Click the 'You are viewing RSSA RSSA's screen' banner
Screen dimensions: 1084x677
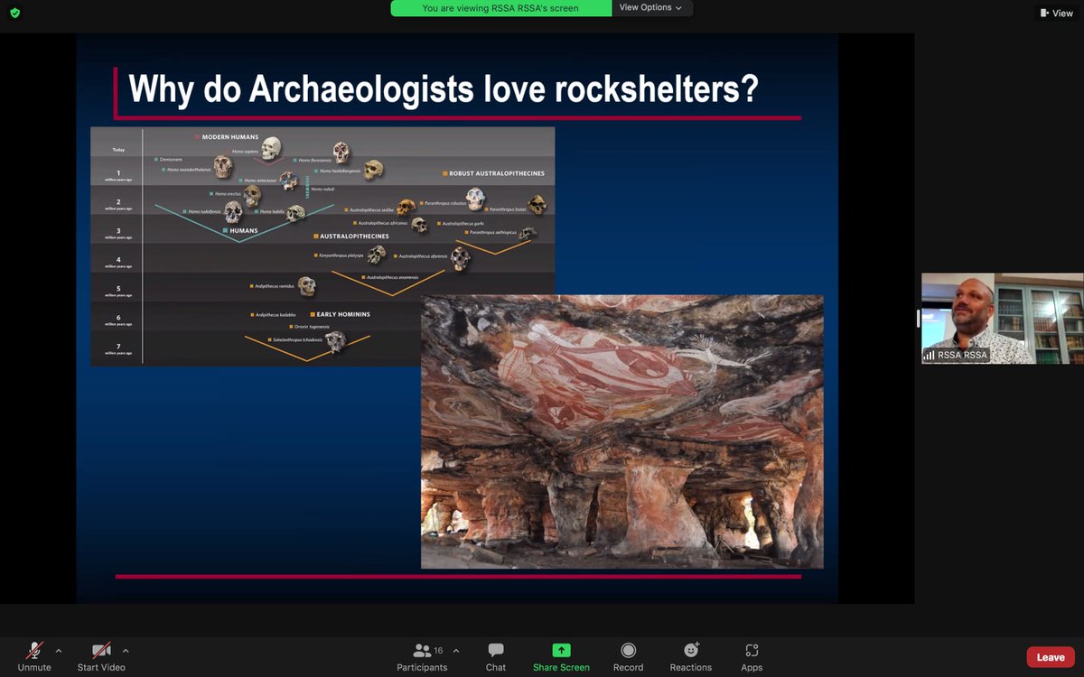(501, 8)
